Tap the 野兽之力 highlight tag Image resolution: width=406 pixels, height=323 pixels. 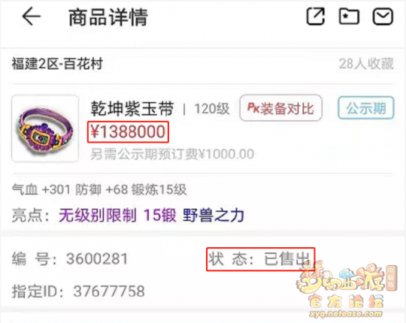pyautogui.click(x=214, y=215)
